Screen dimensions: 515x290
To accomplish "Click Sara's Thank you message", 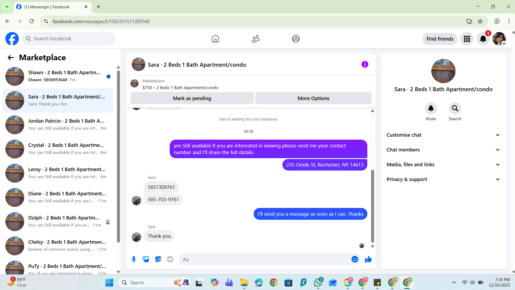I will click(x=159, y=236).
